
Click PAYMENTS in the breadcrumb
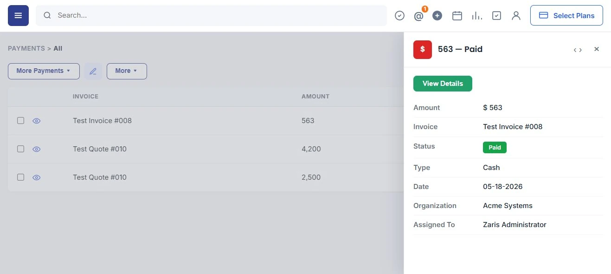[x=26, y=48]
